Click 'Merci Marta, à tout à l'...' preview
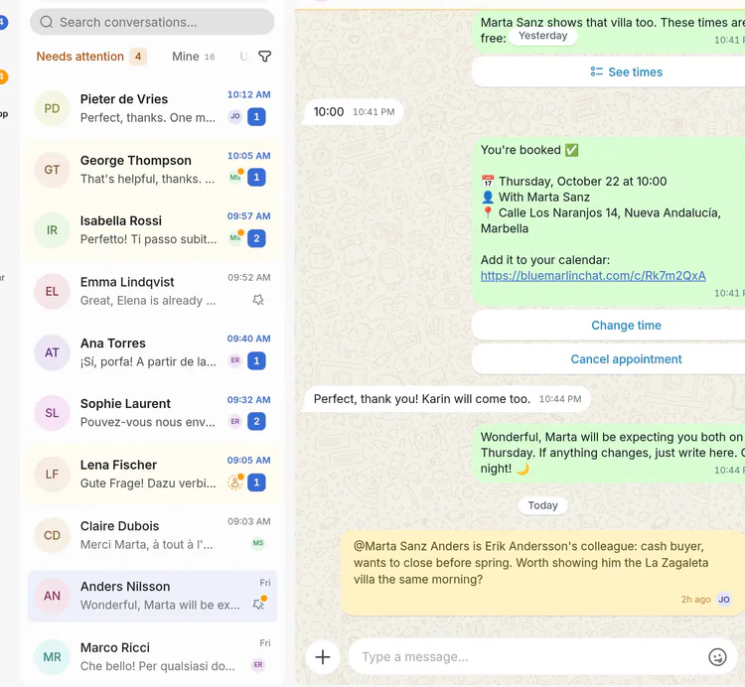This screenshot has height=687, width=745. click(147, 545)
